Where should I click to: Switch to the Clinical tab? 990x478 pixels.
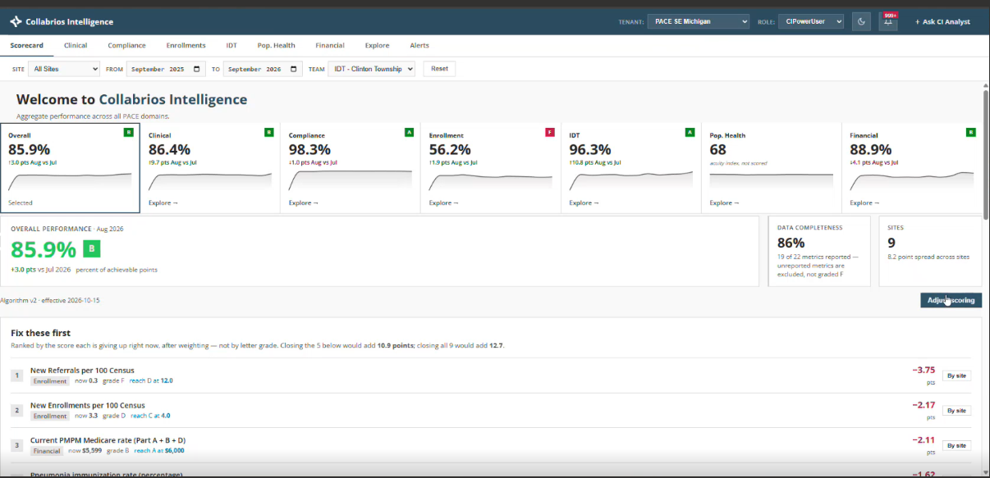76,45
